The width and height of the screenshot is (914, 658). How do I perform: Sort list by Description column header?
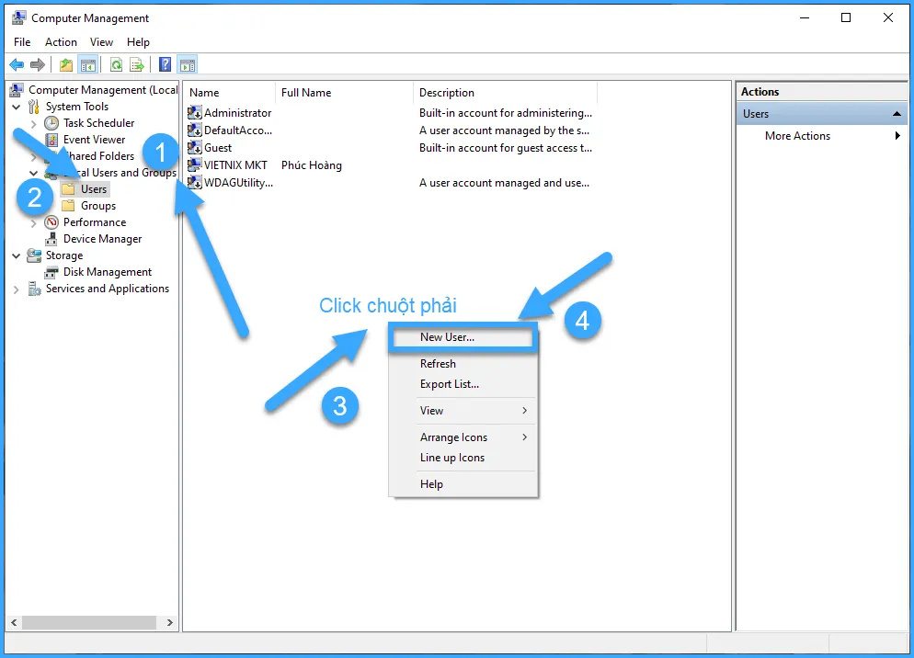coord(447,93)
